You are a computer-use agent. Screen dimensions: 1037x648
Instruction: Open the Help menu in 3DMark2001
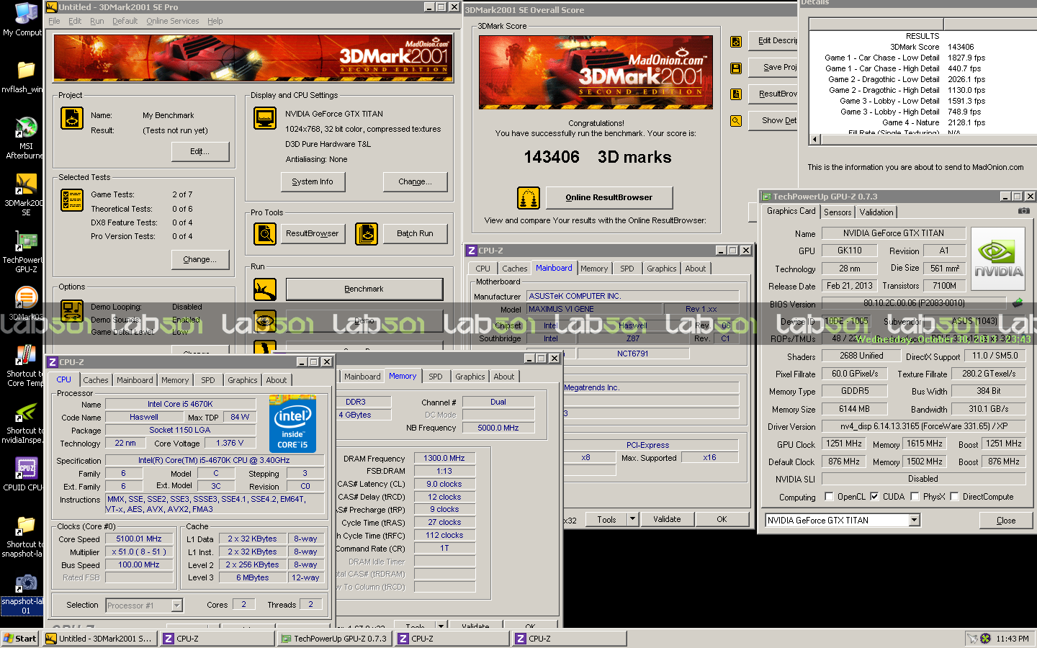point(215,21)
